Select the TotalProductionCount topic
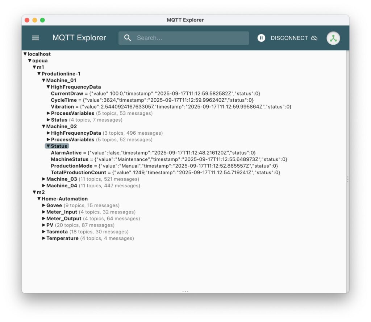The height and width of the screenshot is (322, 371). pos(78,172)
